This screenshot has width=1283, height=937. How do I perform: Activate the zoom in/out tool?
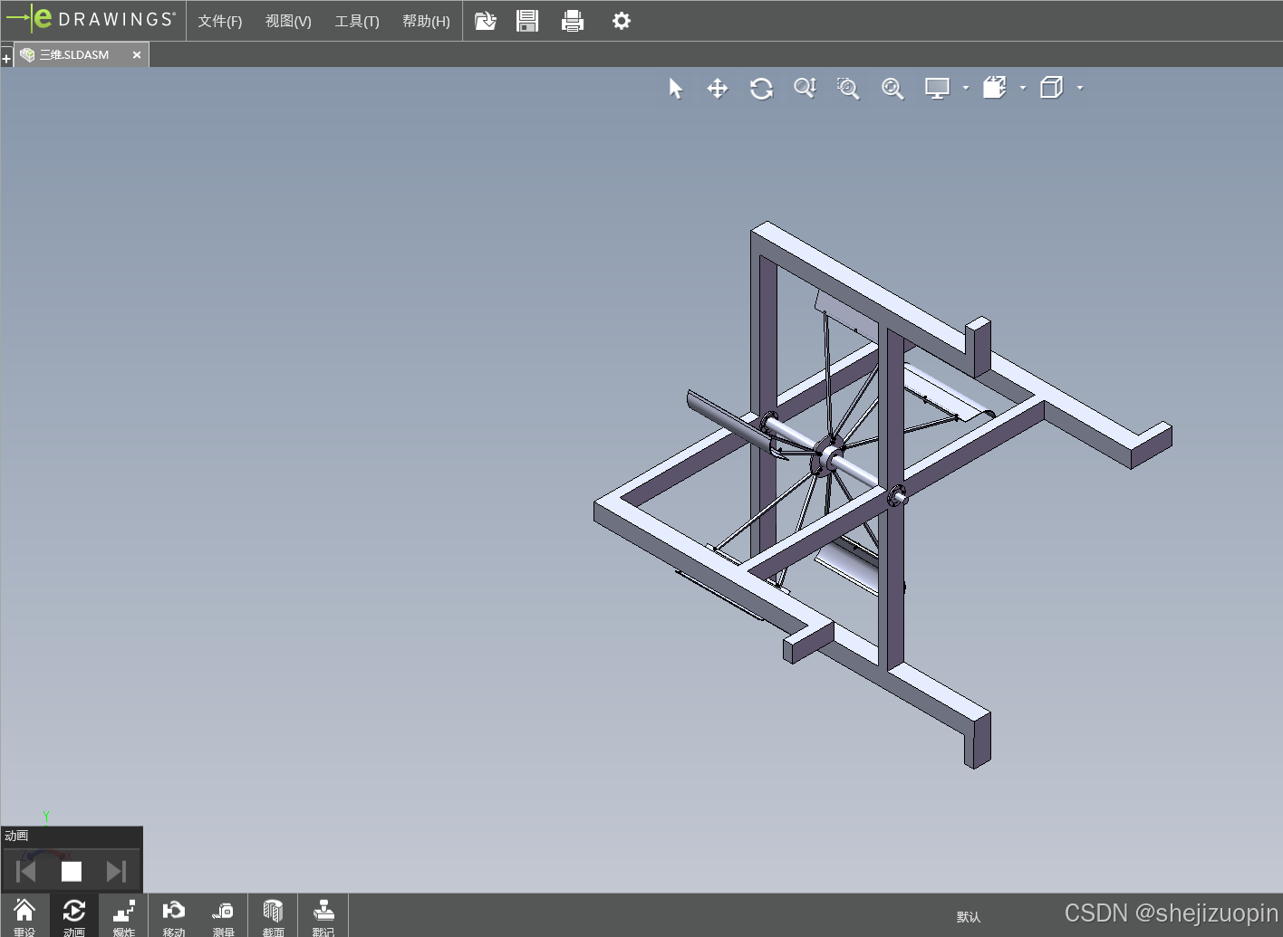(805, 88)
